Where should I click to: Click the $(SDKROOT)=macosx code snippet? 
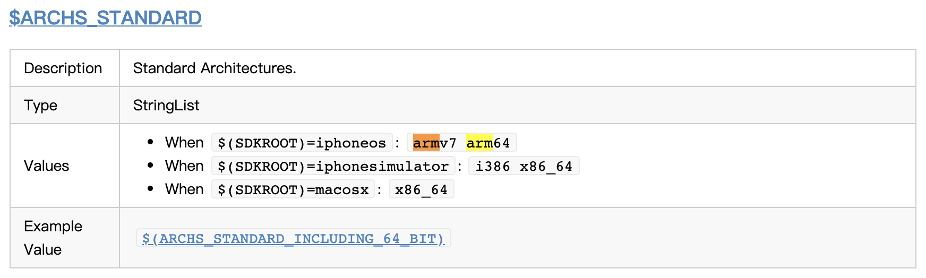tap(293, 189)
